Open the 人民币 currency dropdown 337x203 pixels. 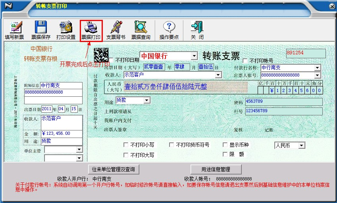point(302,146)
